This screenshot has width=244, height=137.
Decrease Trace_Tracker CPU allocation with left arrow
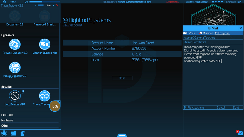pos(36,6)
